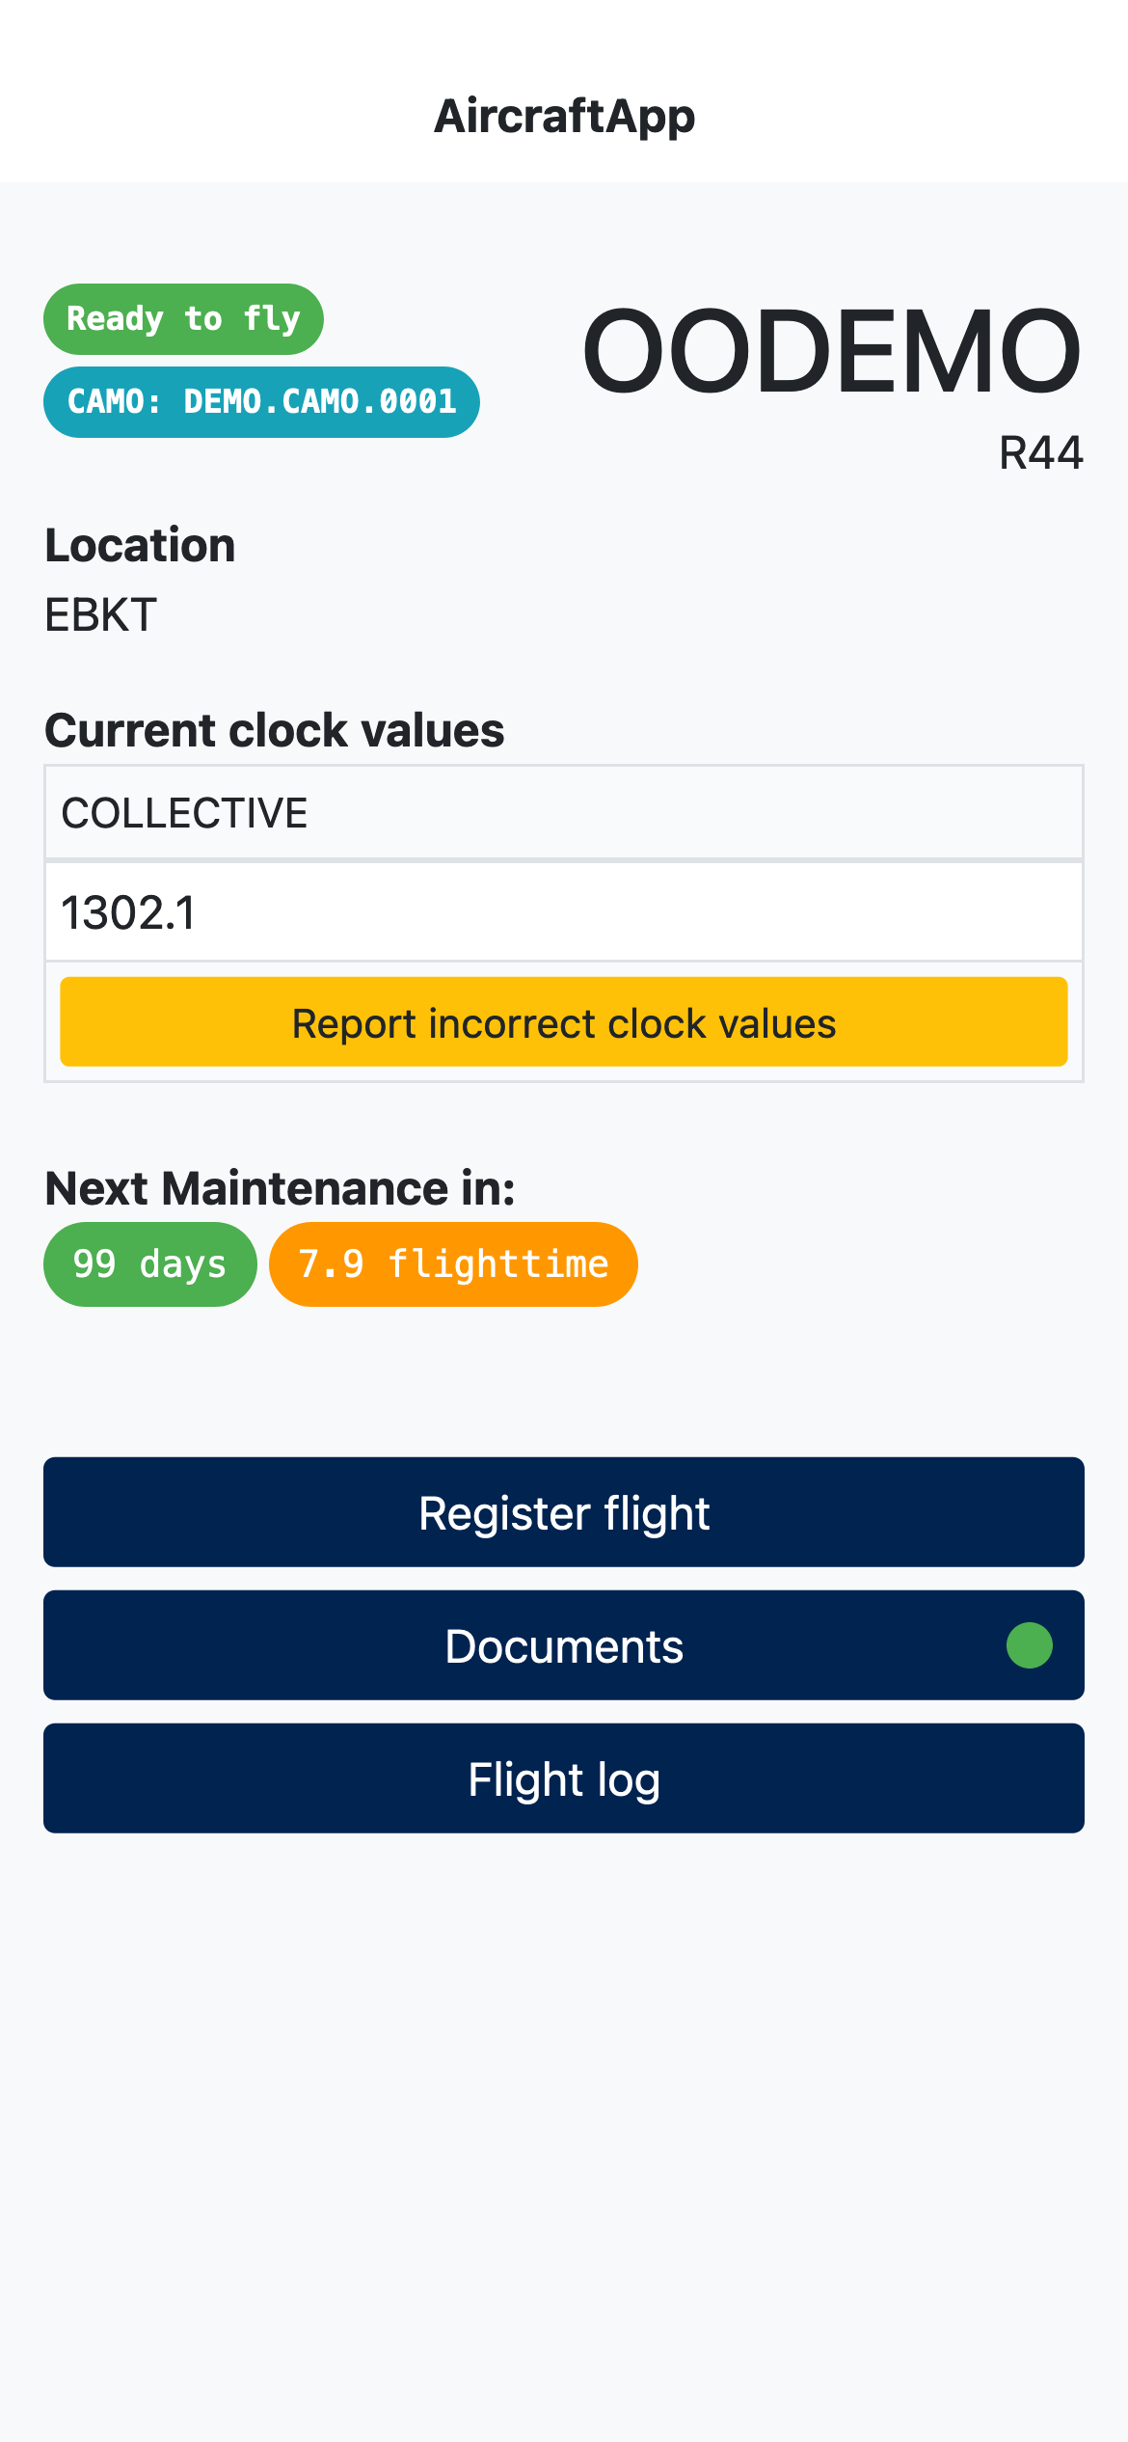Image resolution: width=1128 pixels, height=2442 pixels.
Task: Click the 'Ready to fly' status badge
Action: click(183, 318)
